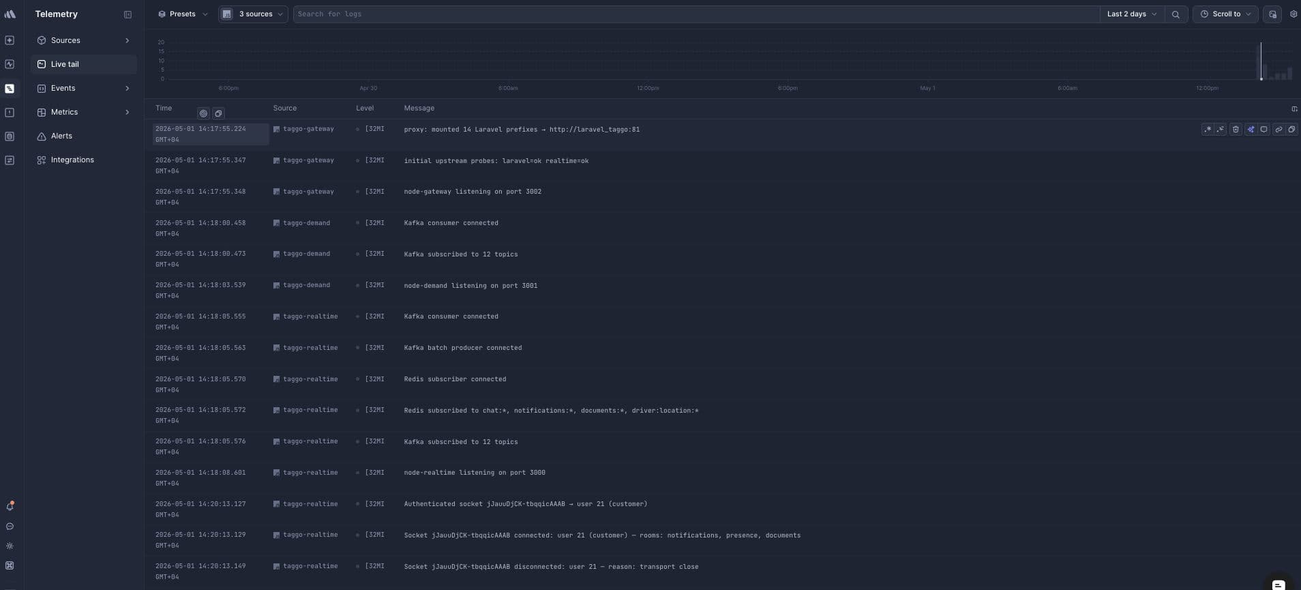This screenshot has width=1301, height=590.
Task: Select the active telemetry icon in left rail
Action: [x=10, y=89]
